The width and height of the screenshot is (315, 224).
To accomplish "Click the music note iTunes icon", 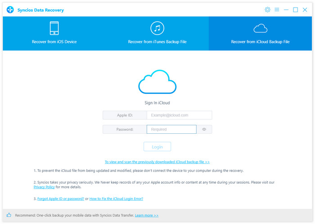I will (157, 28).
